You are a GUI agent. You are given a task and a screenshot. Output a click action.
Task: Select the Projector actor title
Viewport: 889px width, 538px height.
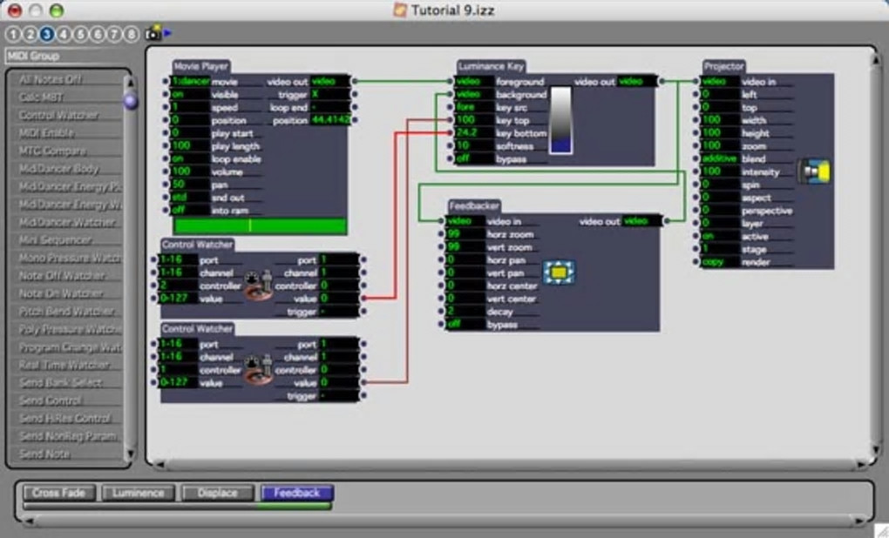point(723,66)
